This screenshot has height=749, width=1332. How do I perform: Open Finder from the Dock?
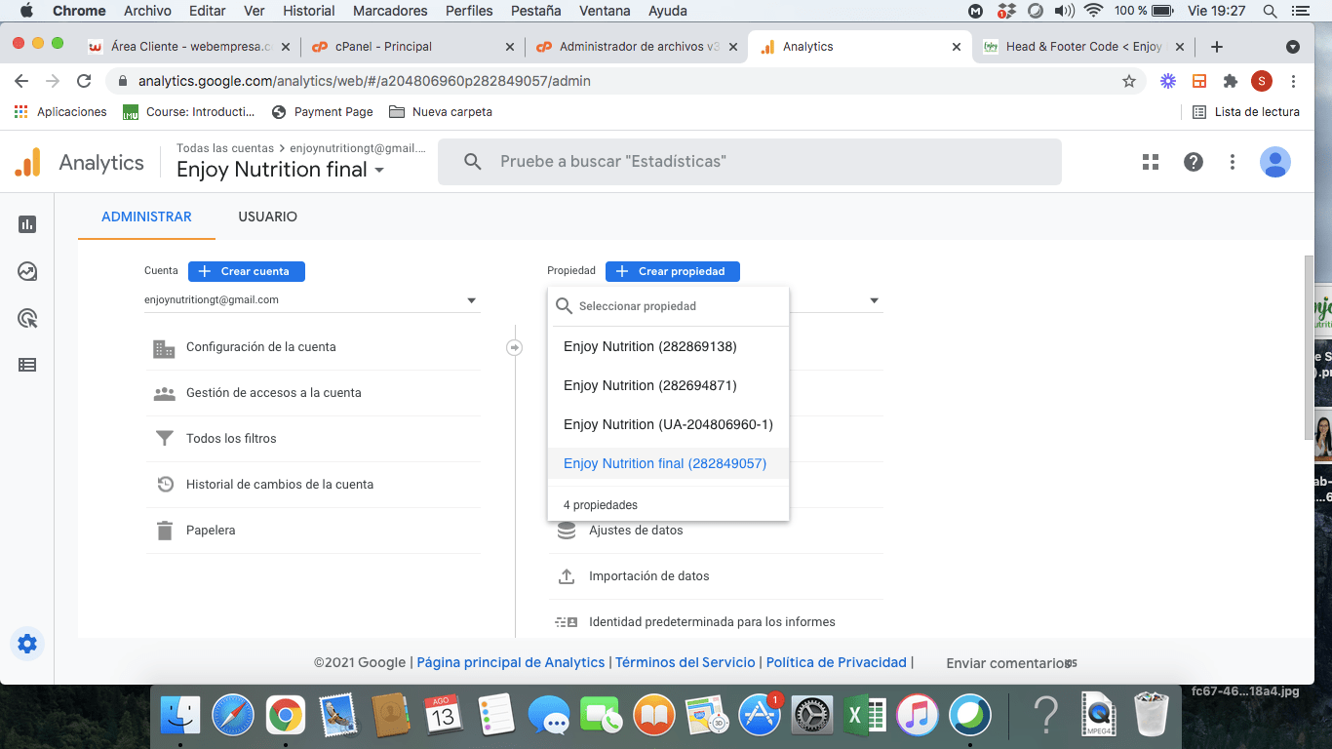click(x=180, y=716)
